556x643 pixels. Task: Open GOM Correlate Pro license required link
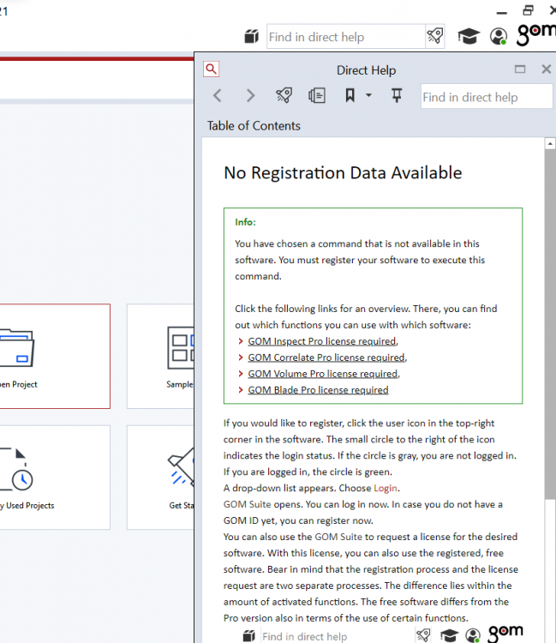pyautogui.click(x=326, y=358)
